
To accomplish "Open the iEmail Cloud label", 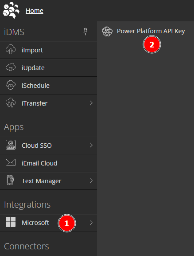I will click(x=39, y=163).
